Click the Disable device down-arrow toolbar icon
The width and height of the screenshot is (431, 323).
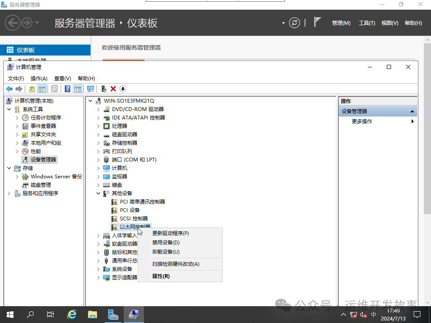122,88
